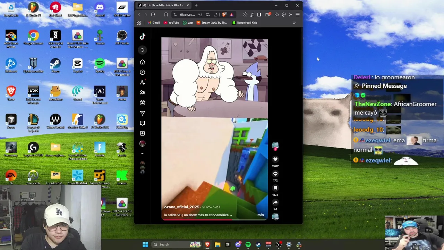Open the wsp WhatsApp bookmark
This screenshot has width=444, height=250.
click(188, 23)
